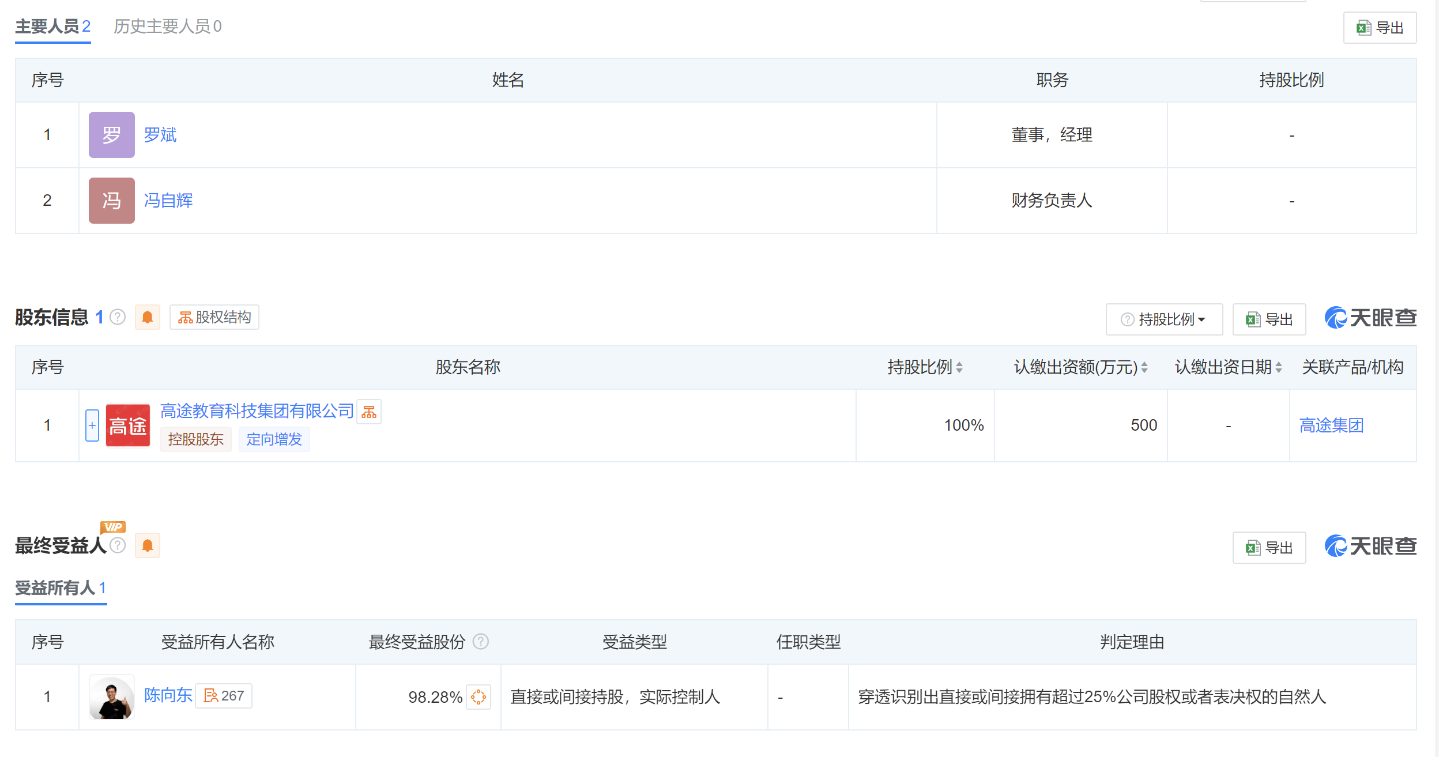The width and height of the screenshot is (1439, 757).
Task: Export beneficial owner list with 导出 button
Action: coord(1269,547)
